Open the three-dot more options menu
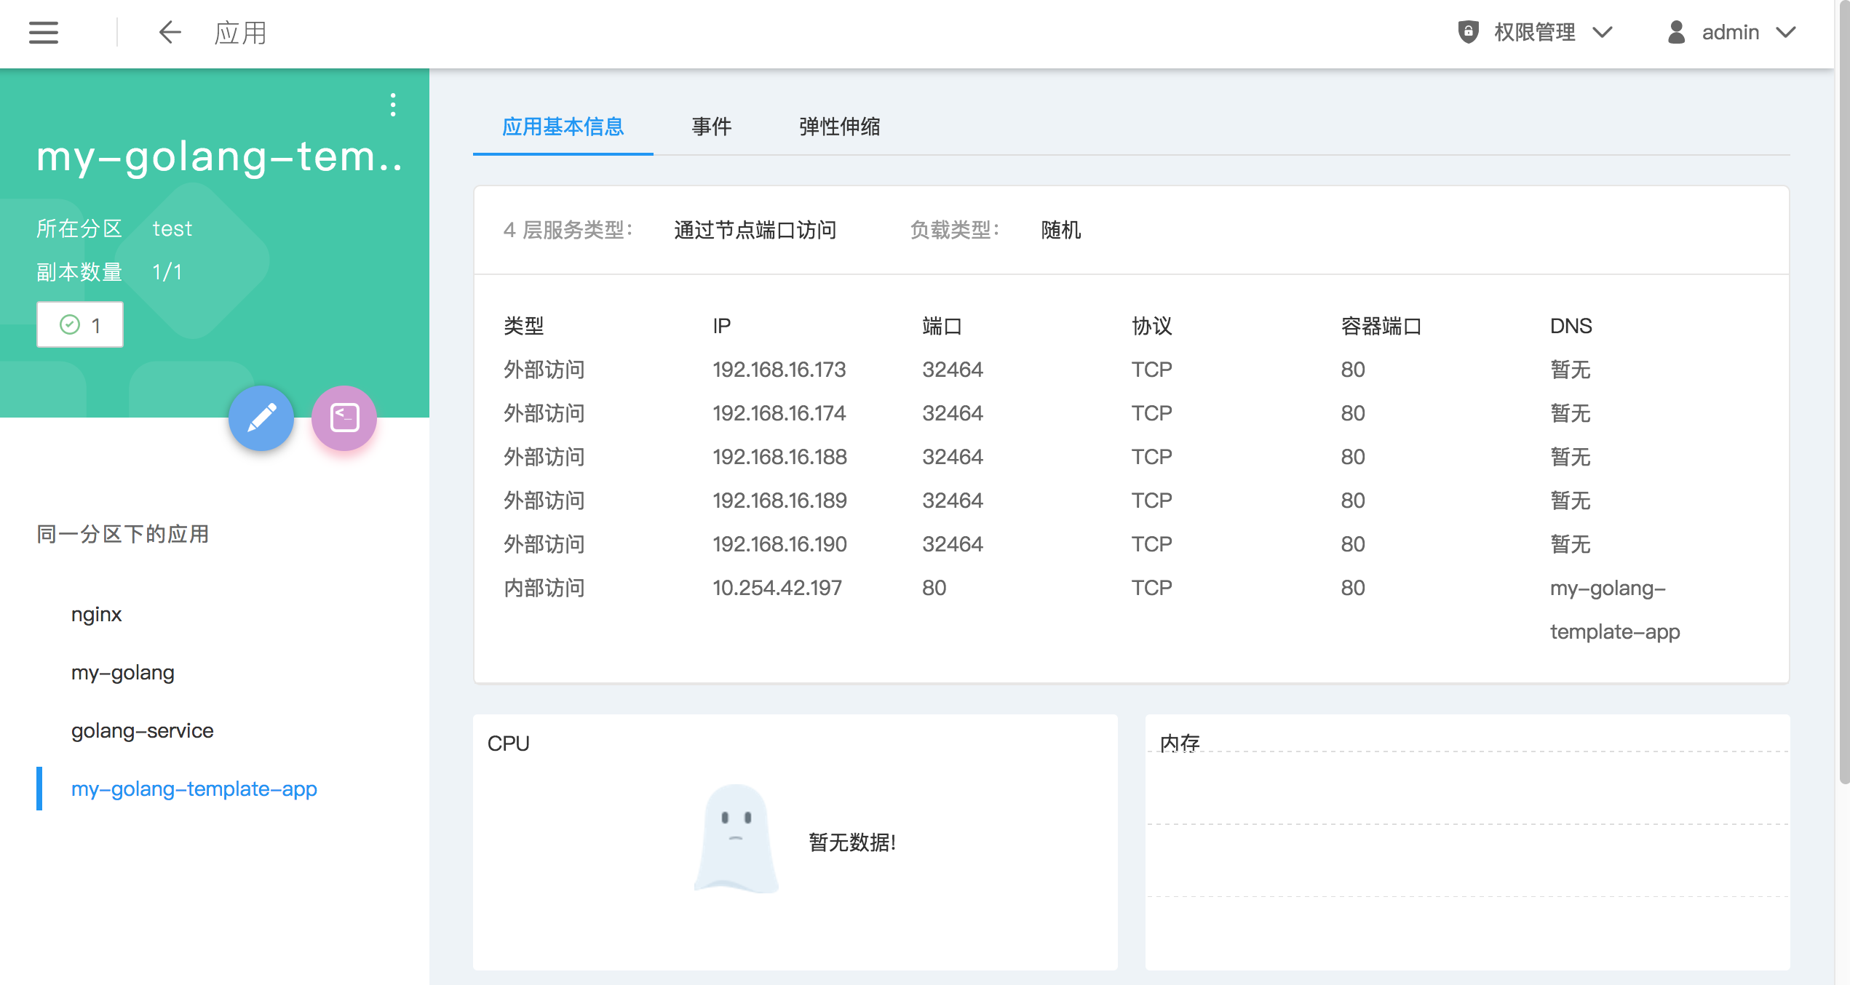 click(x=393, y=105)
